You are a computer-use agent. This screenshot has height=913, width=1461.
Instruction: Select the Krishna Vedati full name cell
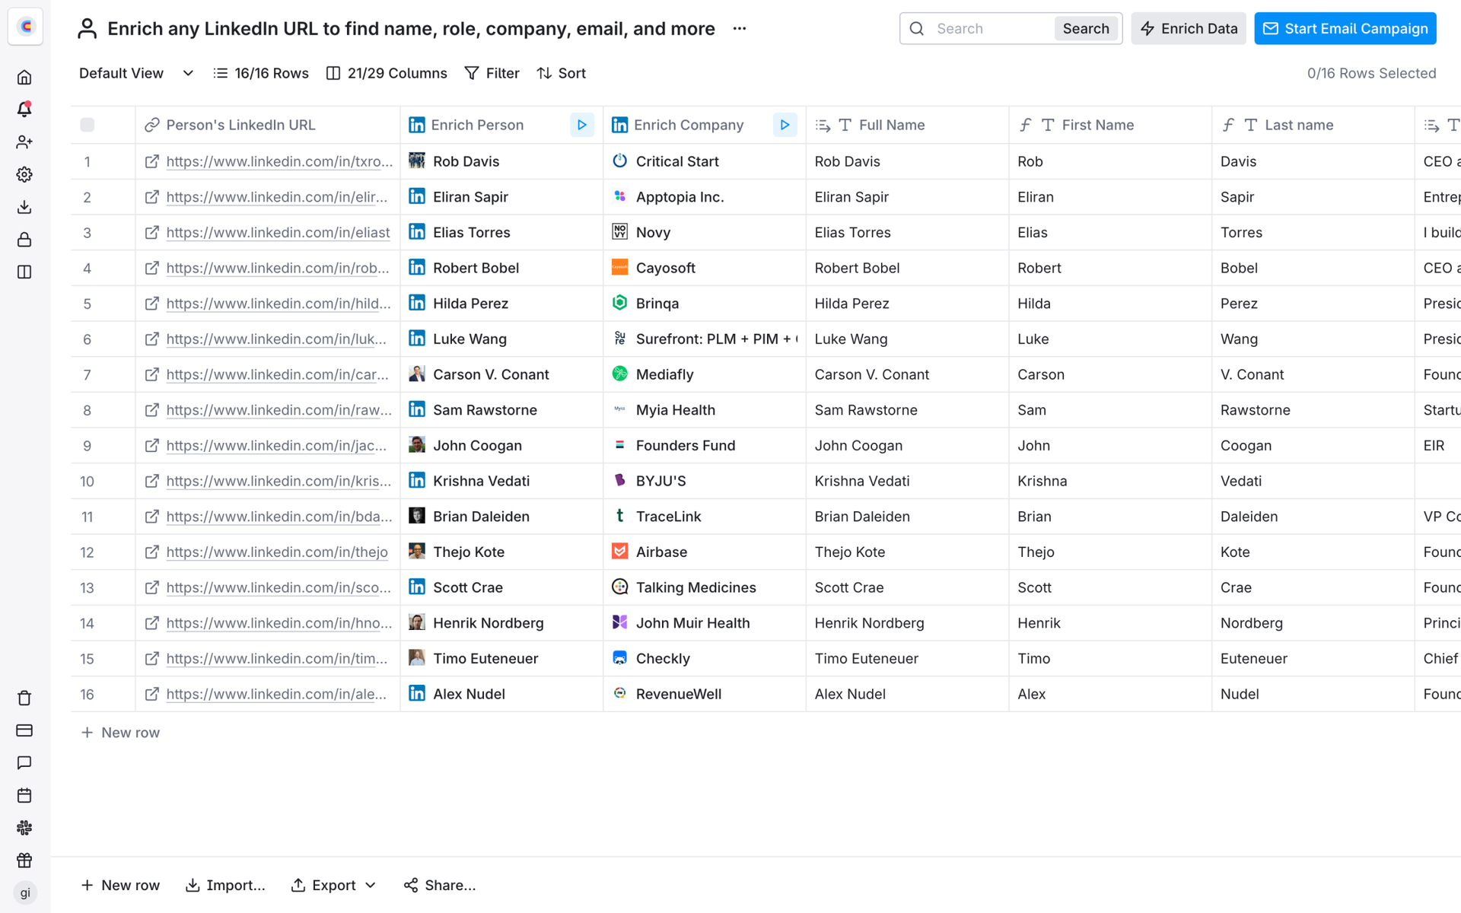click(x=907, y=481)
